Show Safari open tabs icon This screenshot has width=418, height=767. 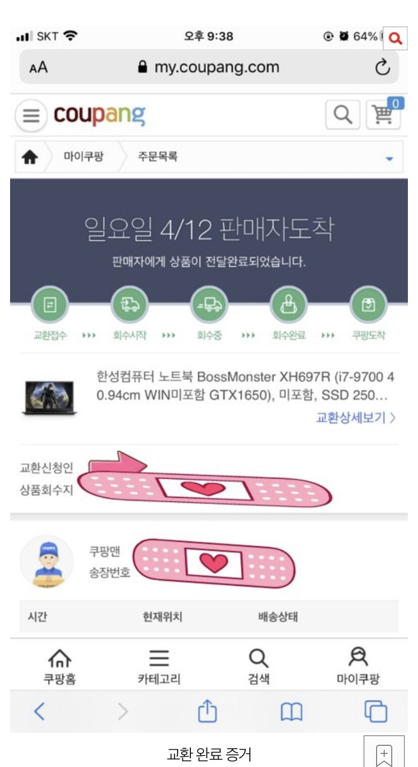point(376,712)
